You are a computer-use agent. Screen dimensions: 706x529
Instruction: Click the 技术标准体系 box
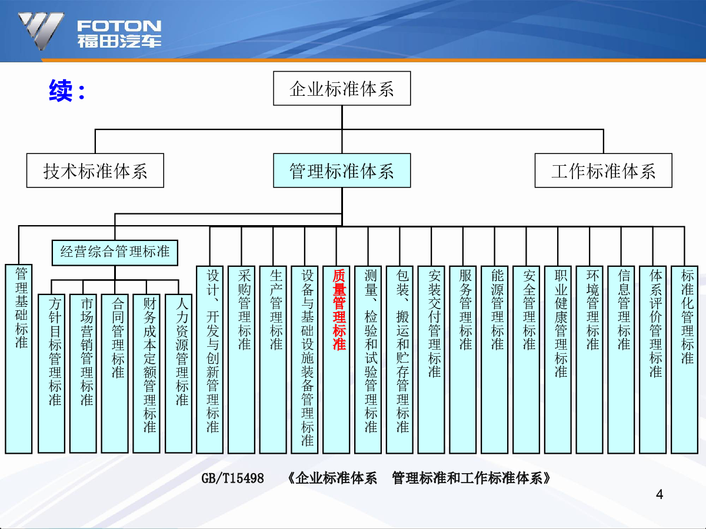(95, 171)
